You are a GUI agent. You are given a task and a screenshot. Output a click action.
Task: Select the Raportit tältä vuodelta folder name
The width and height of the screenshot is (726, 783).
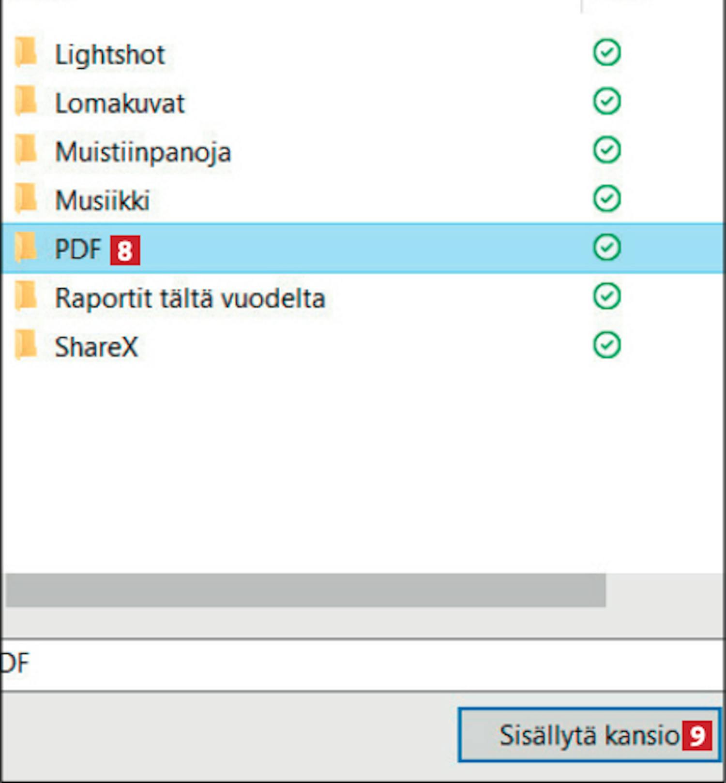190,298
